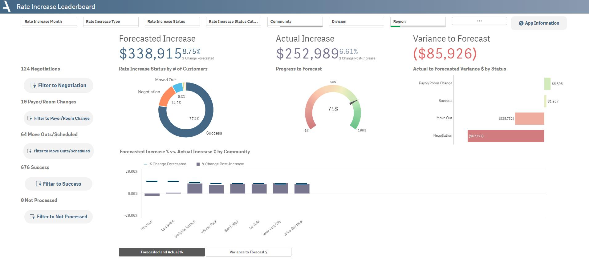Screen dimensions: 589x262
Task: Click the 10 Payor/Room Changes label
Action: coord(48,102)
